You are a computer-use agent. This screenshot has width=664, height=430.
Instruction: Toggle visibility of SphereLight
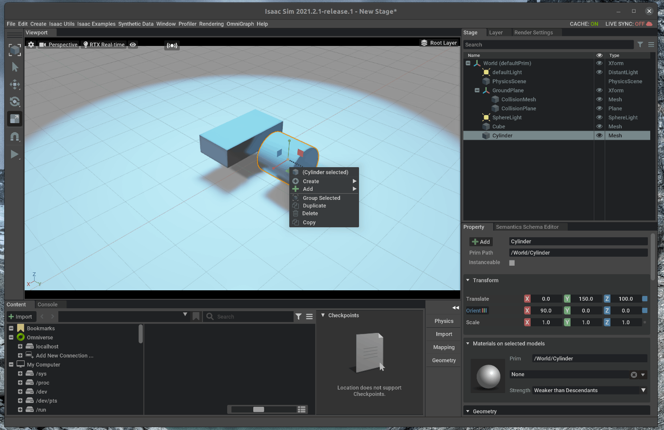[x=599, y=117]
